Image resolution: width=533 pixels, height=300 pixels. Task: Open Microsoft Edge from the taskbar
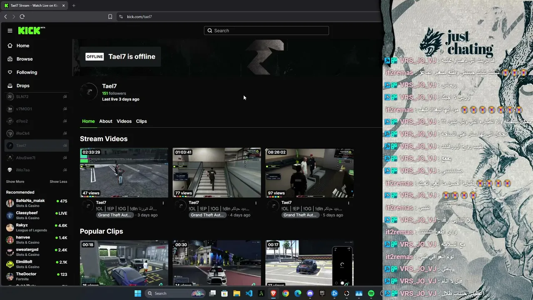coord(298,293)
